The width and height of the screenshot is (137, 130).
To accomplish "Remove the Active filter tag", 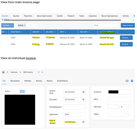I will (25, 25).
